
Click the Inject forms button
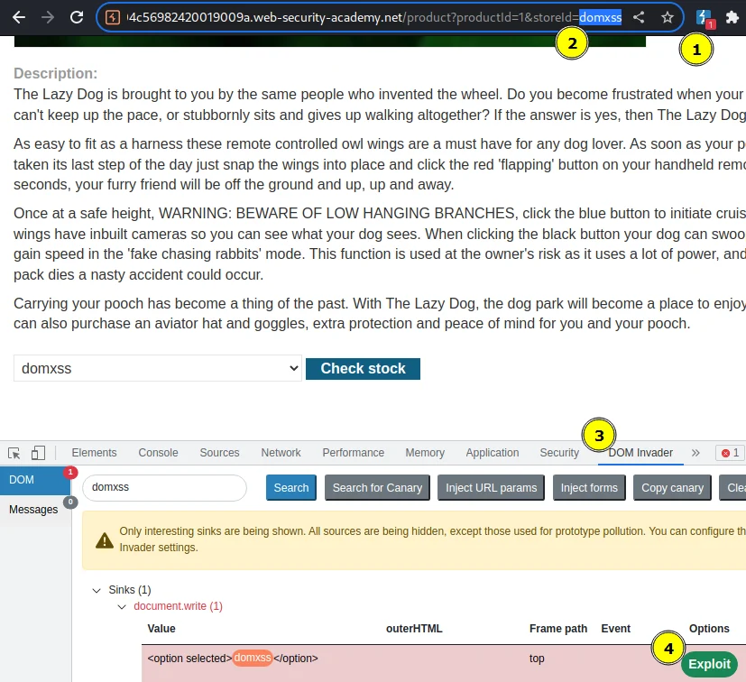589,488
